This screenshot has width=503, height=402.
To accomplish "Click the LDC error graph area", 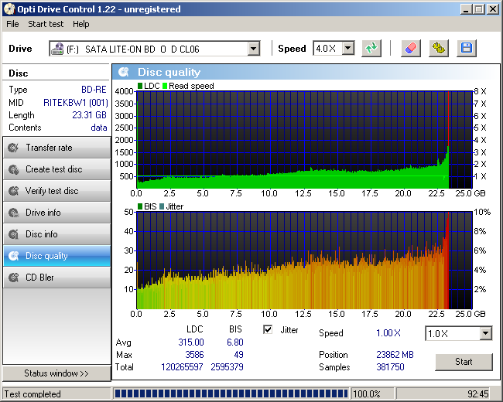I will [x=304, y=140].
